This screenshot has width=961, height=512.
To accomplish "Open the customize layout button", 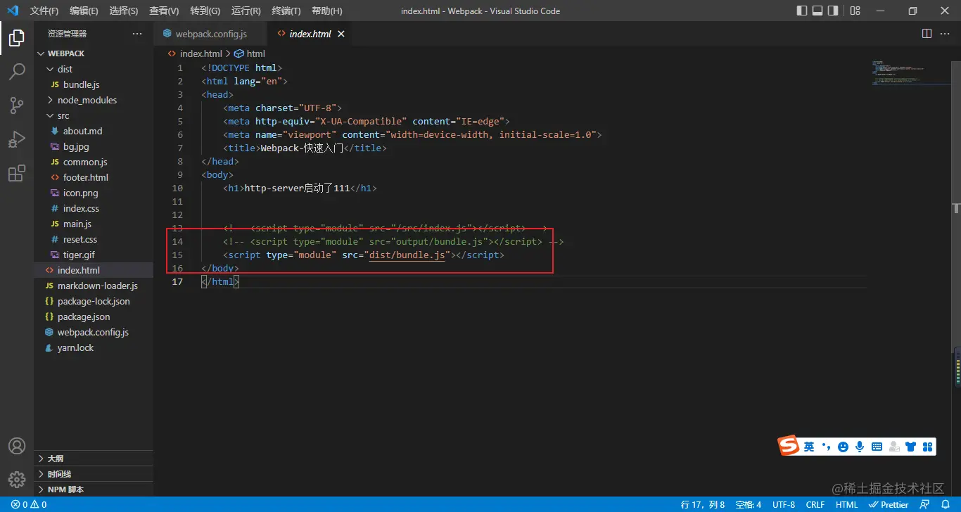I will (855, 11).
